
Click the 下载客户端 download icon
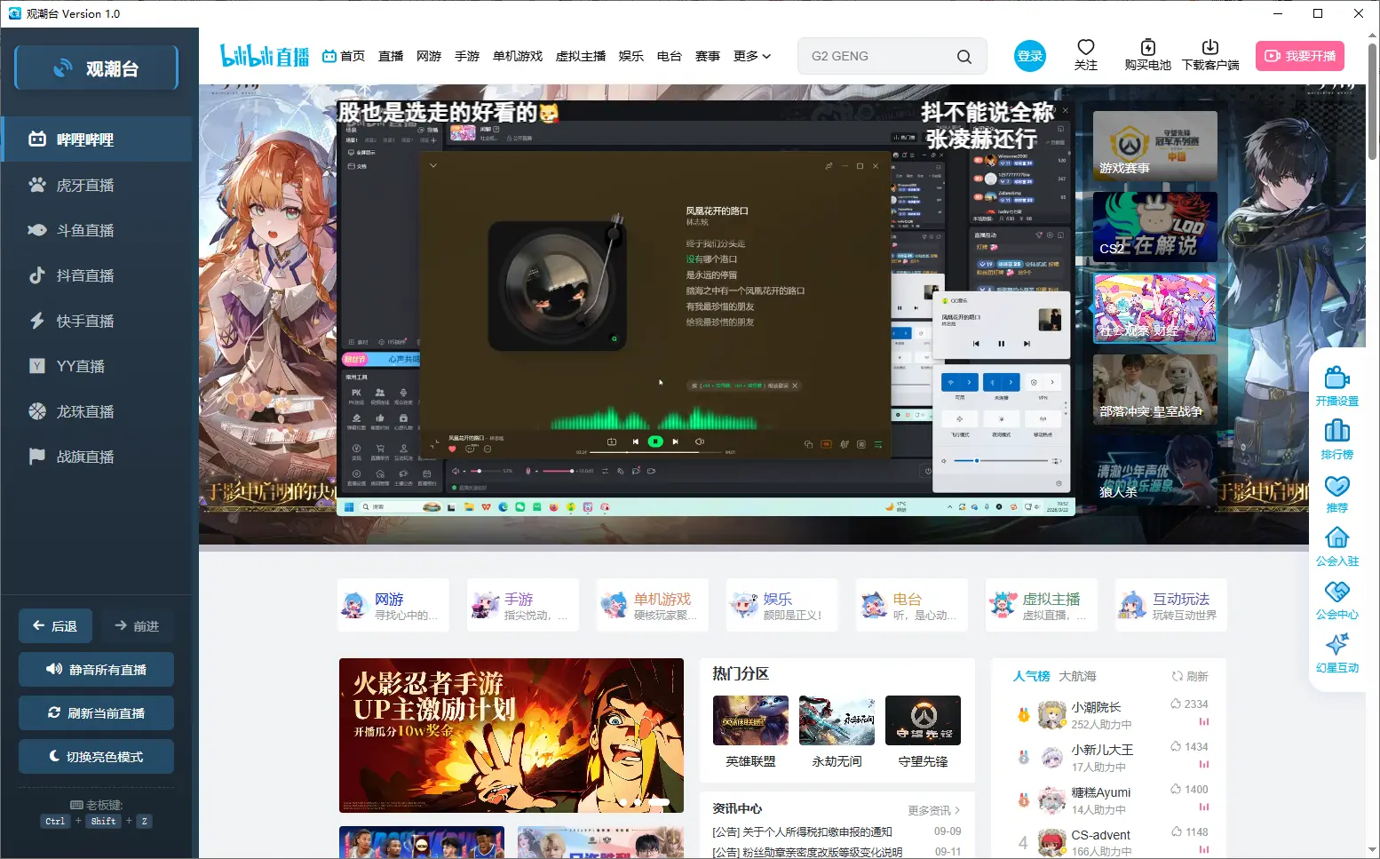(x=1210, y=54)
